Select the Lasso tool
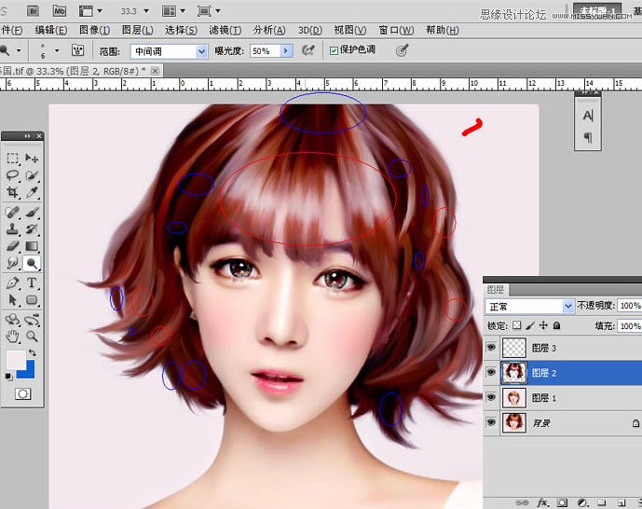This screenshot has height=509, width=642. (x=13, y=175)
